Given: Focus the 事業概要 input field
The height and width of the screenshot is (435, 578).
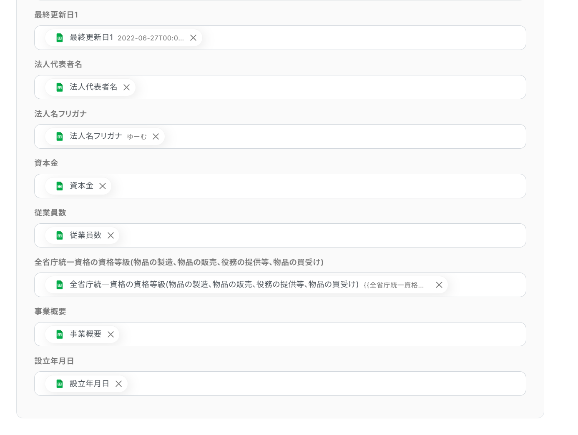Looking at the screenshot, I should (280, 334).
